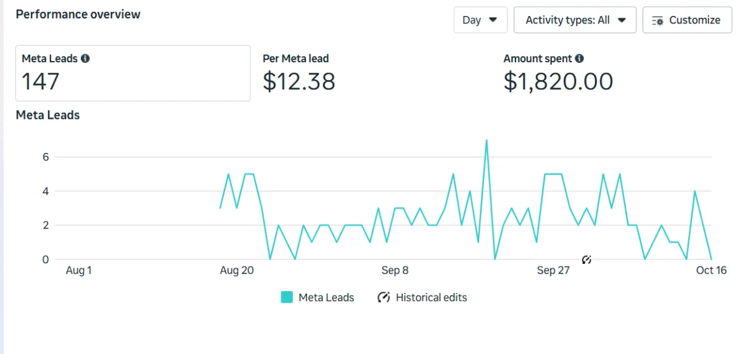Expand the Activity types: All filter
This screenshot has height=354, width=740.
(574, 20)
